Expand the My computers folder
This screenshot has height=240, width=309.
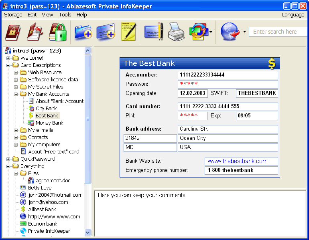pos(16,145)
